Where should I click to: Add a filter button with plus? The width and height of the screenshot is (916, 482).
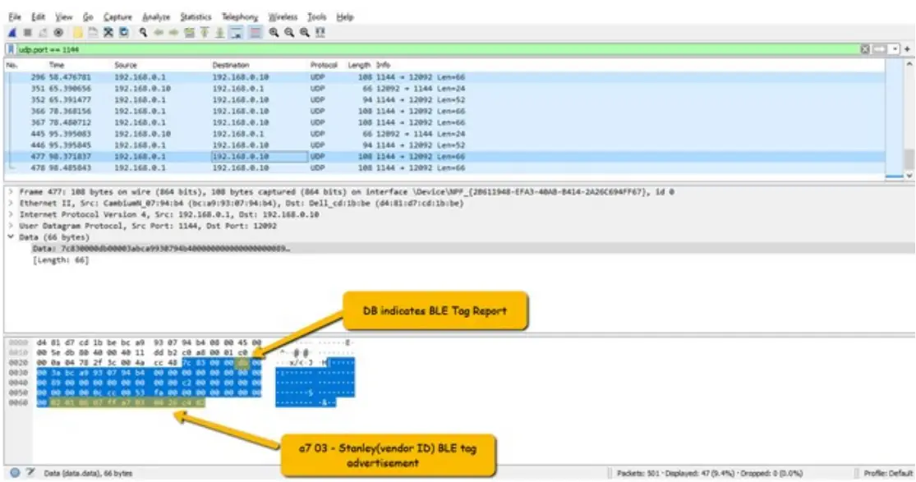coord(907,49)
